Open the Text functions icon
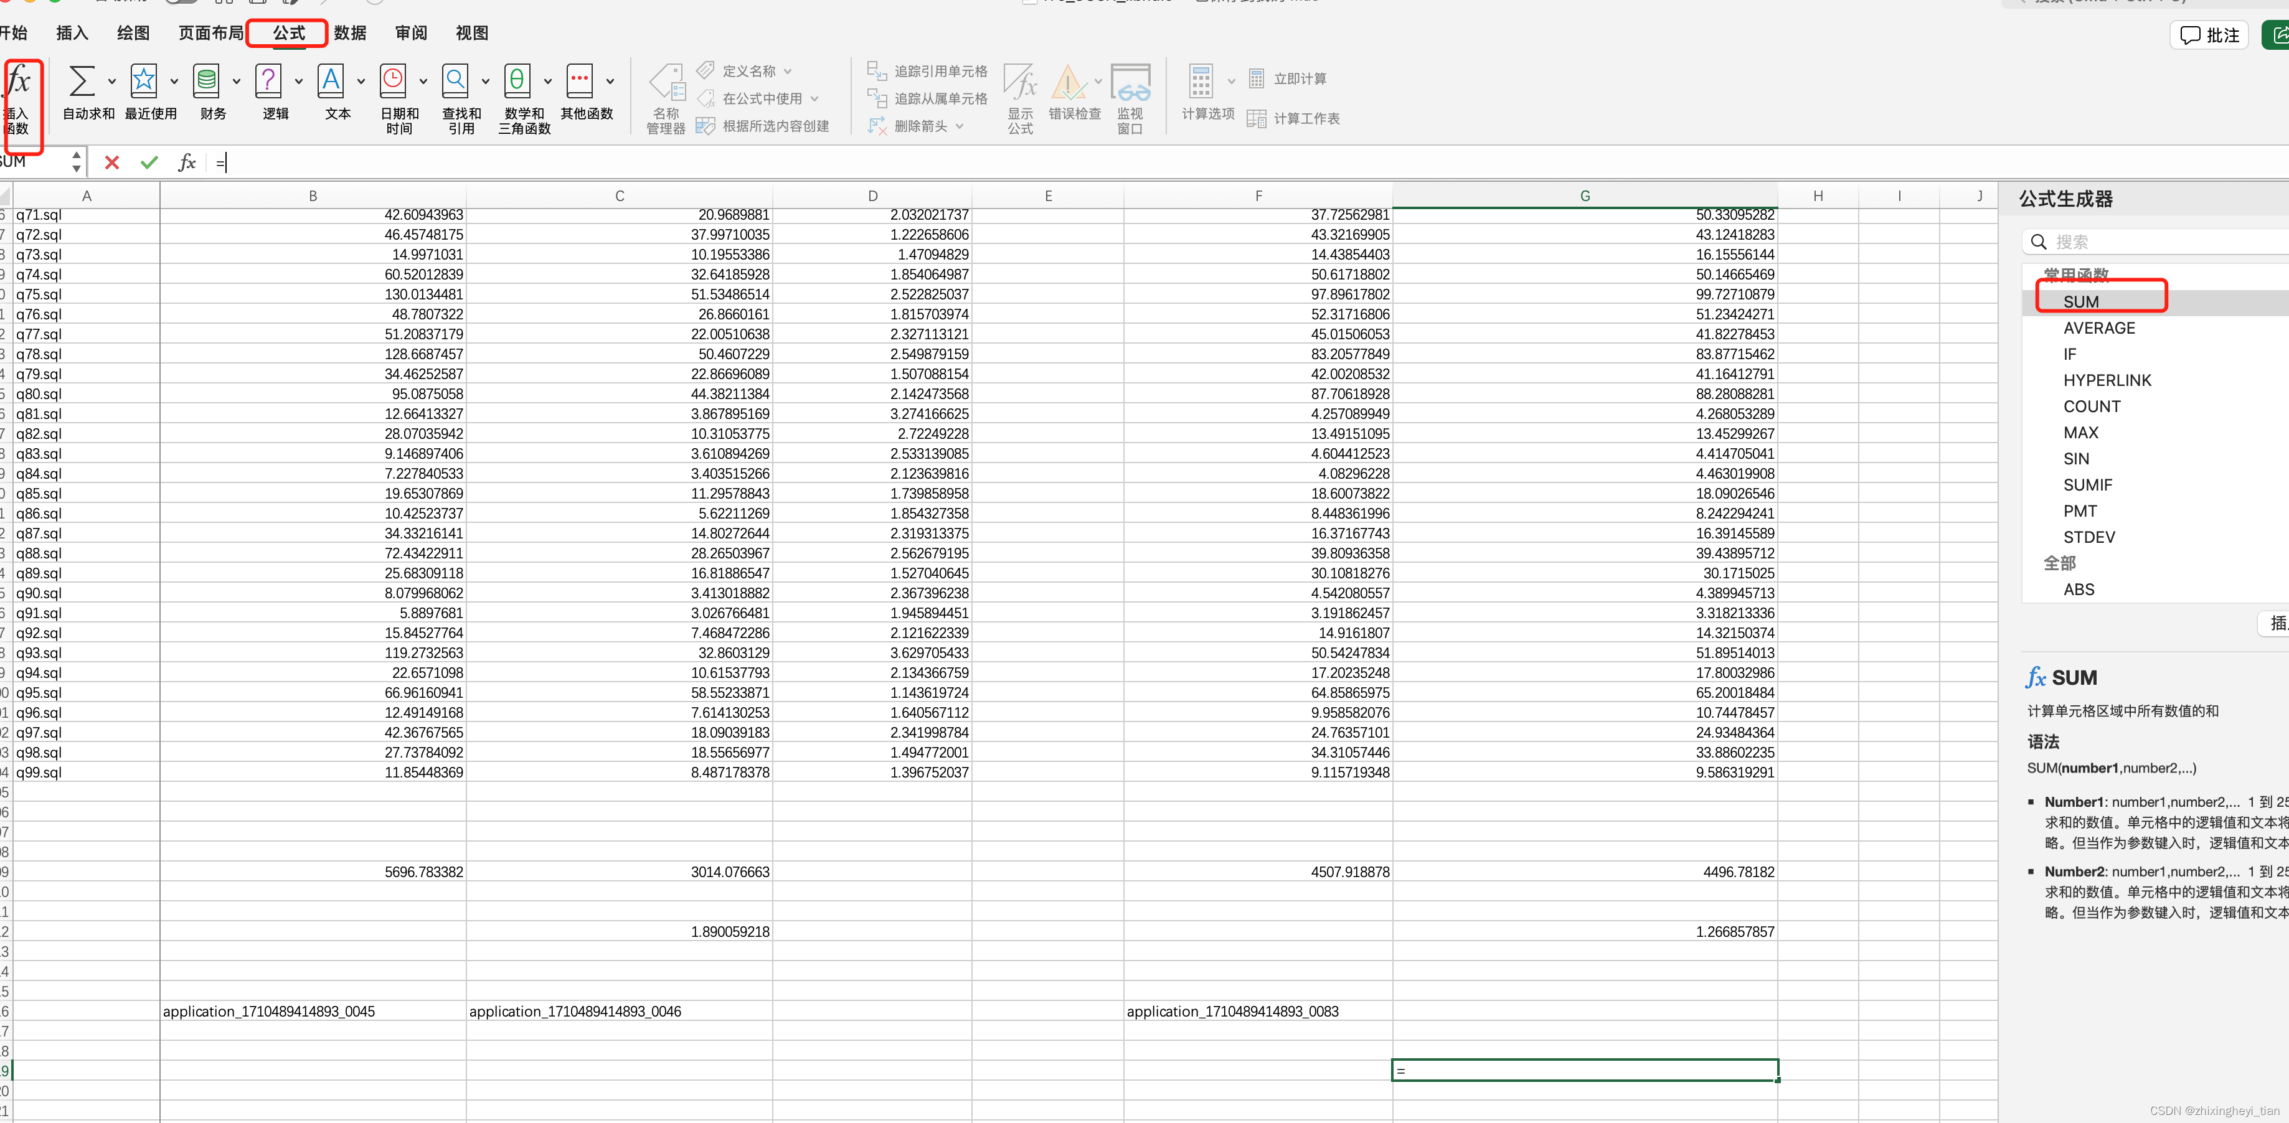2289x1123 pixels. (331, 81)
